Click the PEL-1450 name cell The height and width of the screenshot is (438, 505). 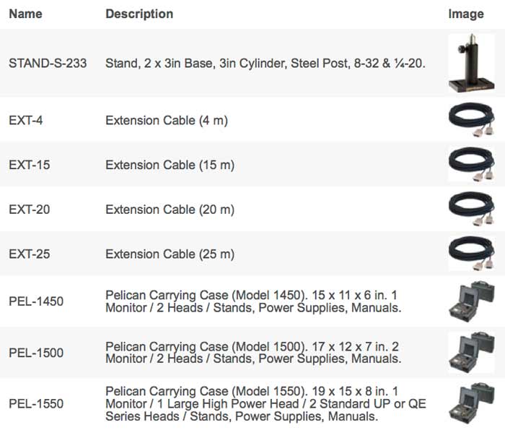coord(36,301)
